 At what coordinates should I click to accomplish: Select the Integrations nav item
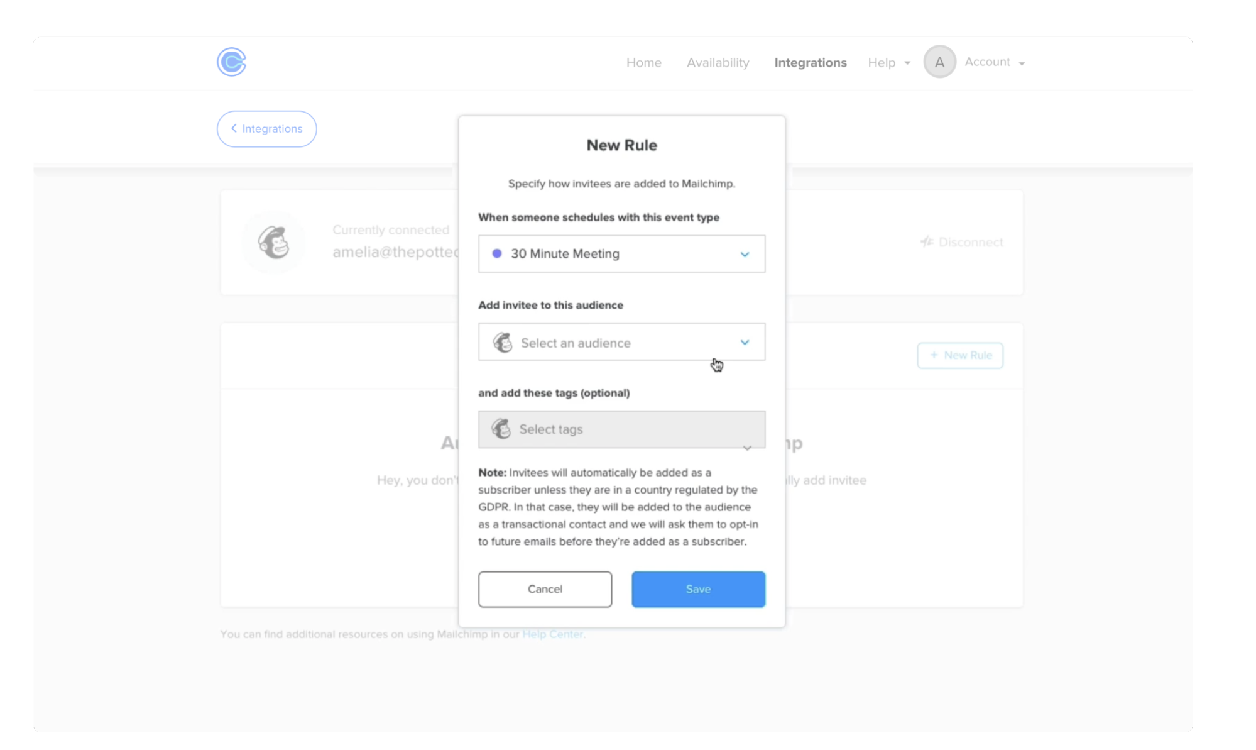pos(810,62)
